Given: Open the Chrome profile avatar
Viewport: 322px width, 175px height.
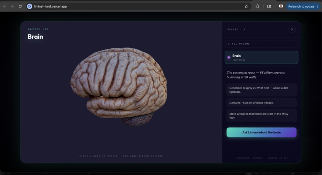Looking at the screenshot, I should tap(281, 6).
